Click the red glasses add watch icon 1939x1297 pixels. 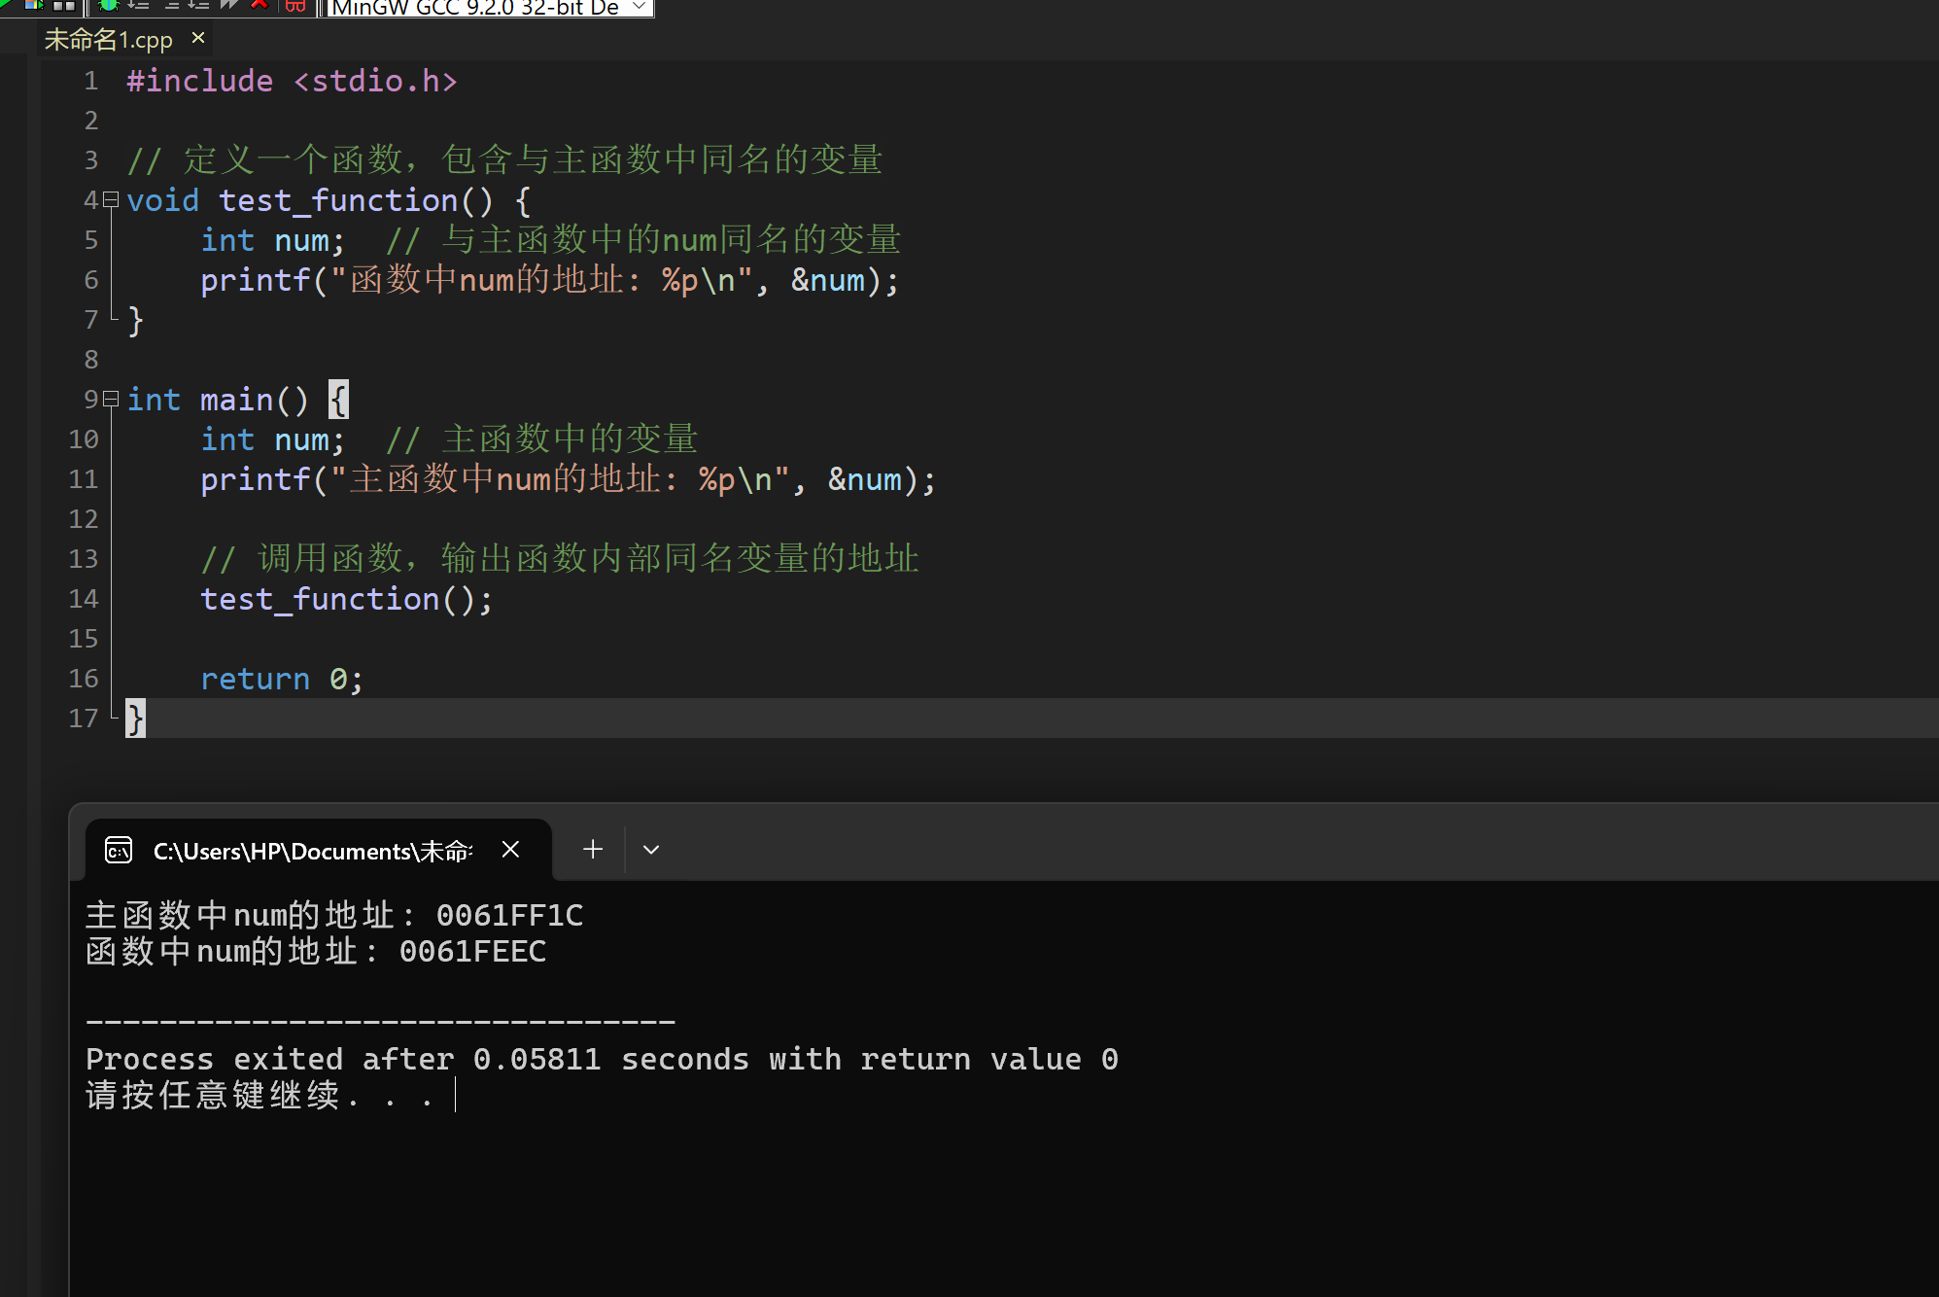[x=295, y=6]
